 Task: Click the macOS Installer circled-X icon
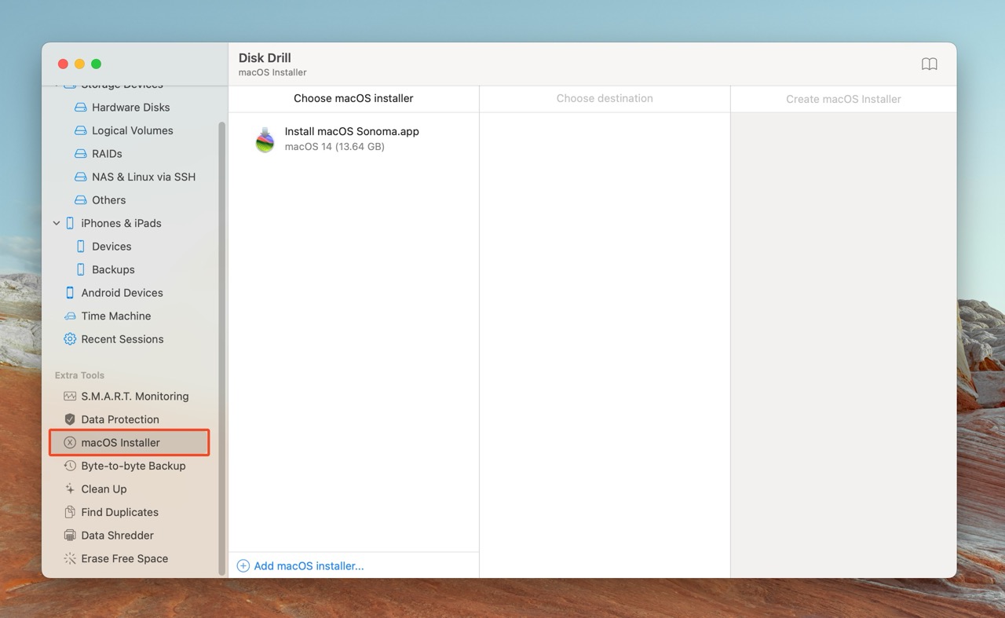70,443
